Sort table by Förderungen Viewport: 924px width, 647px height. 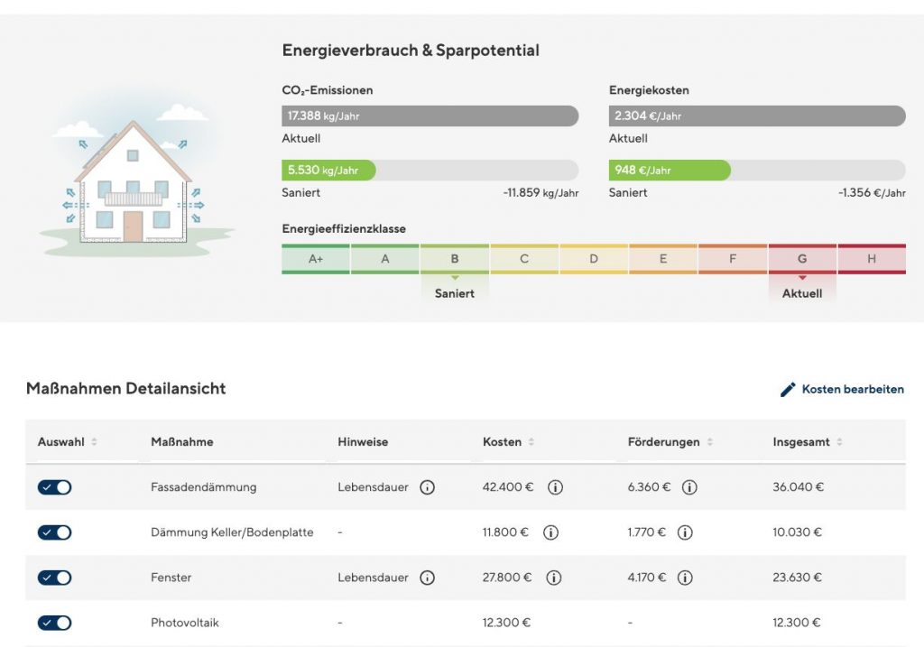click(712, 442)
